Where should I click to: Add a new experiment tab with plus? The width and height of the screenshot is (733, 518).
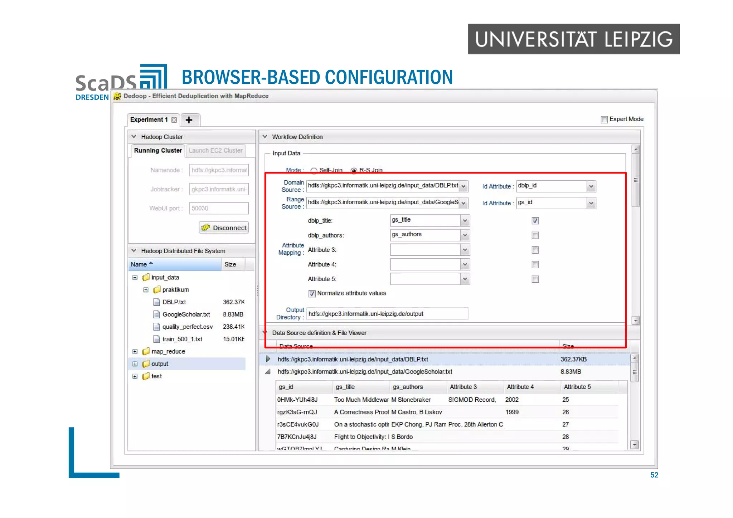coord(189,120)
